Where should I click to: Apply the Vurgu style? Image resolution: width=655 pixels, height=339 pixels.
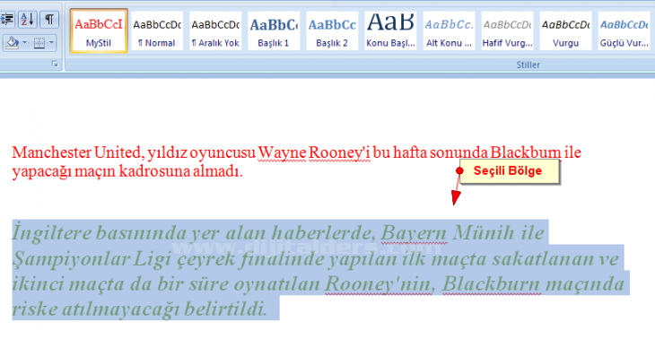(565, 30)
